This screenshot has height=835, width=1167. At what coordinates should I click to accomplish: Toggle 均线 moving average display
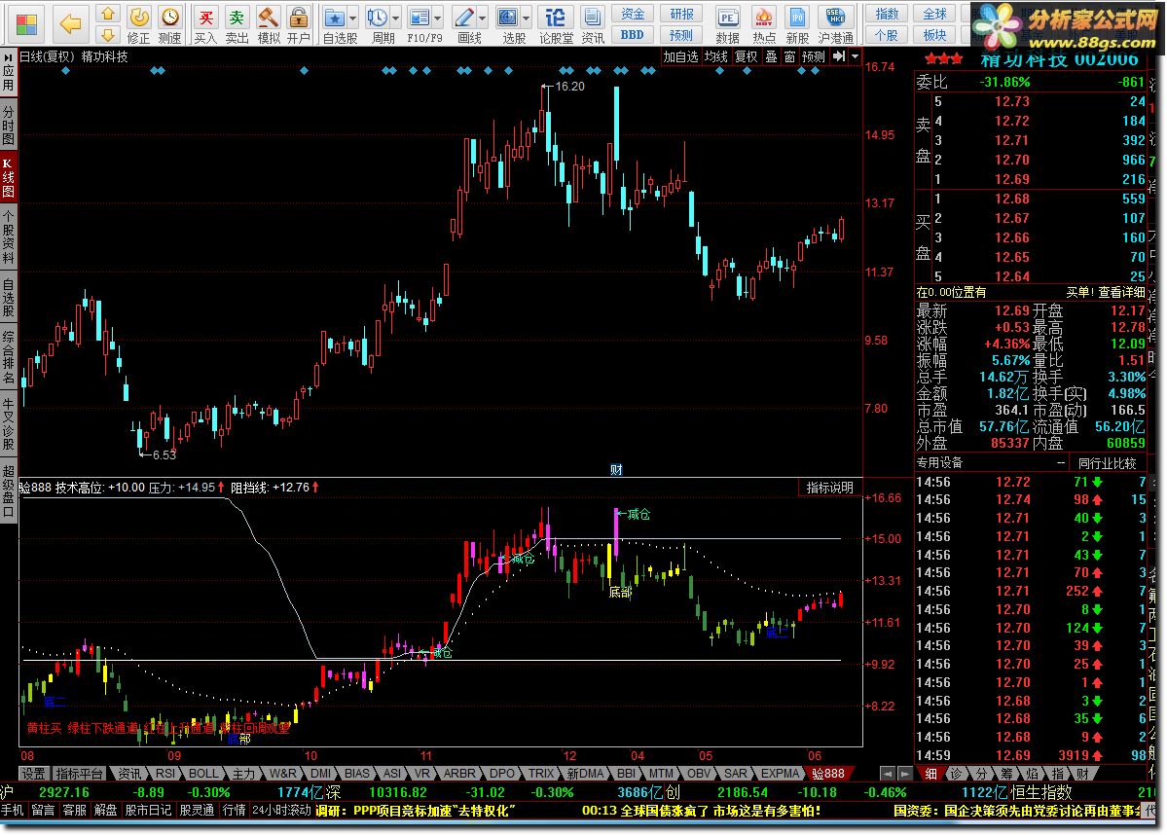[716, 56]
